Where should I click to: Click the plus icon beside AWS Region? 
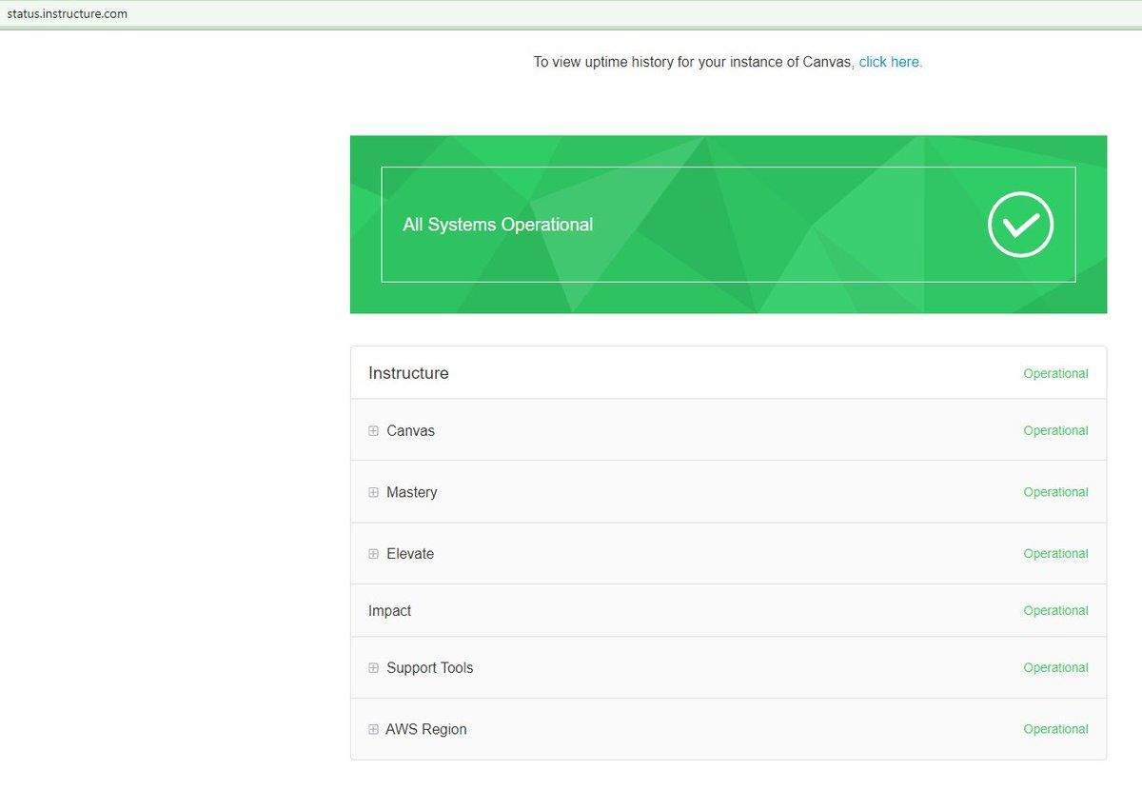tap(373, 730)
